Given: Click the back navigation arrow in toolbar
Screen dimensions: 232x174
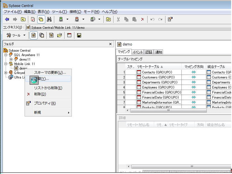Looking at the screenshot, I should pyautogui.click(x=7, y=19).
